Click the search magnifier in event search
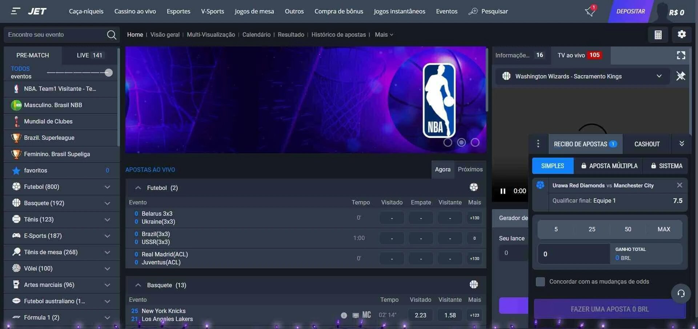 (112, 35)
